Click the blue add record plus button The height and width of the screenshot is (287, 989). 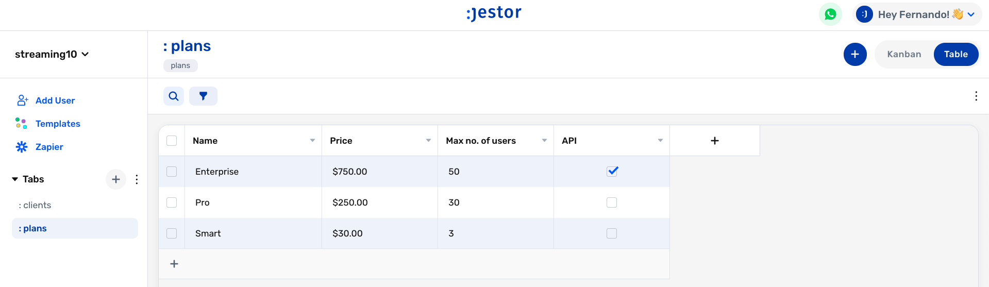pyautogui.click(x=854, y=54)
